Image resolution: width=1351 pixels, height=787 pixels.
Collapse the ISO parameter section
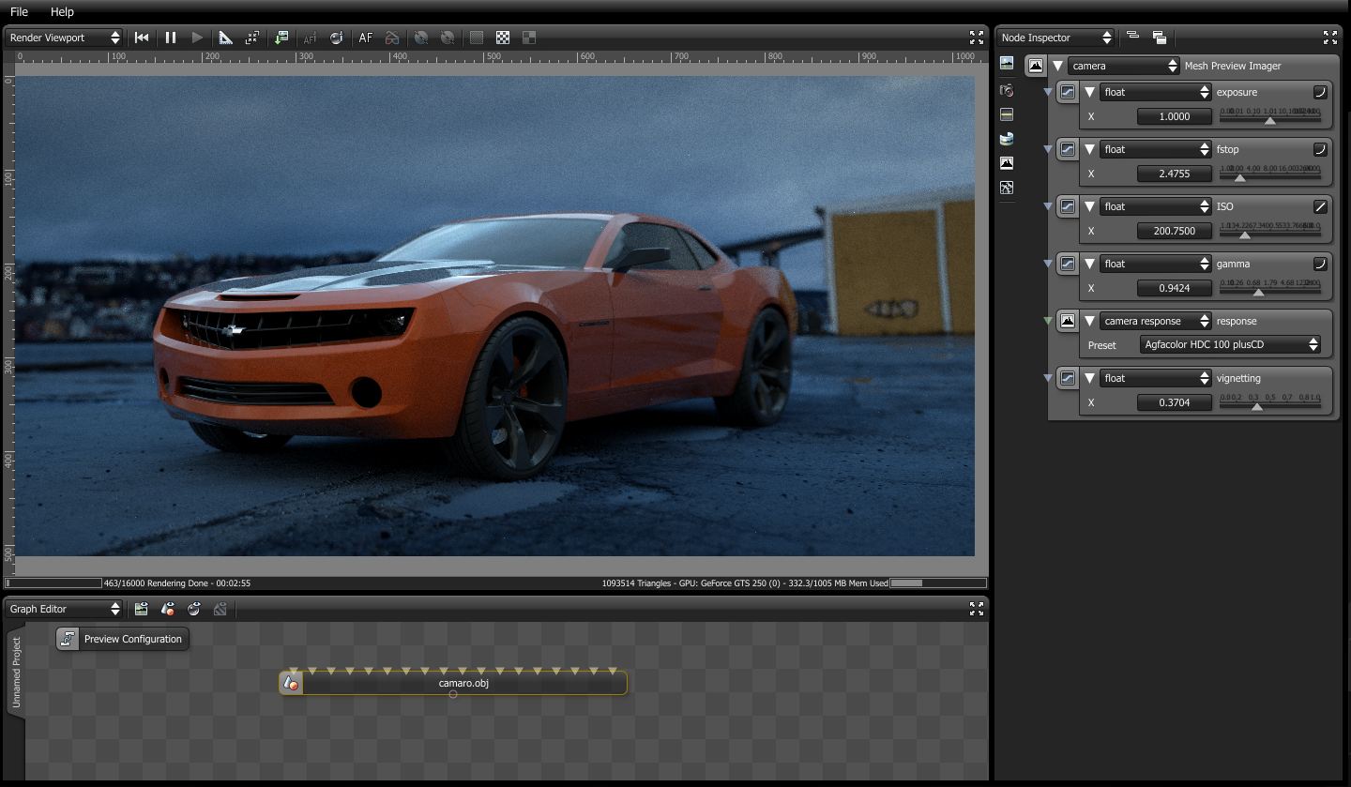[x=1089, y=206]
